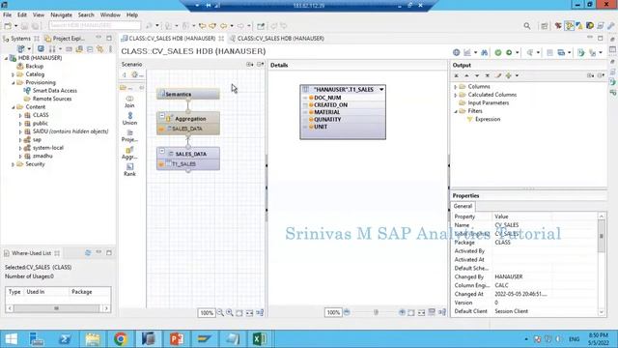Image resolution: width=618 pixels, height=348 pixels.
Task: Click Move Down arrow in Output toolbar
Action: [x=477, y=75]
